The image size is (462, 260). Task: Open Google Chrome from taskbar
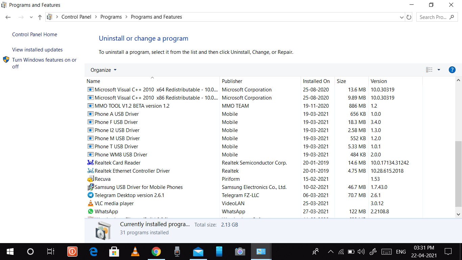[x=156, y=252]
